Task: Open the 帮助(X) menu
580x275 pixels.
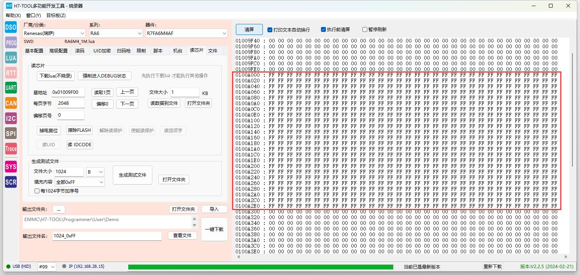Action: (x=13, y=16)
